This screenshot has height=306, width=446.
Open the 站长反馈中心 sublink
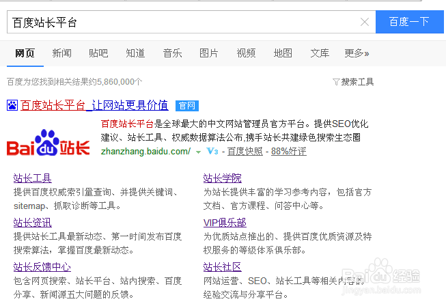click(x=42, y=267)
